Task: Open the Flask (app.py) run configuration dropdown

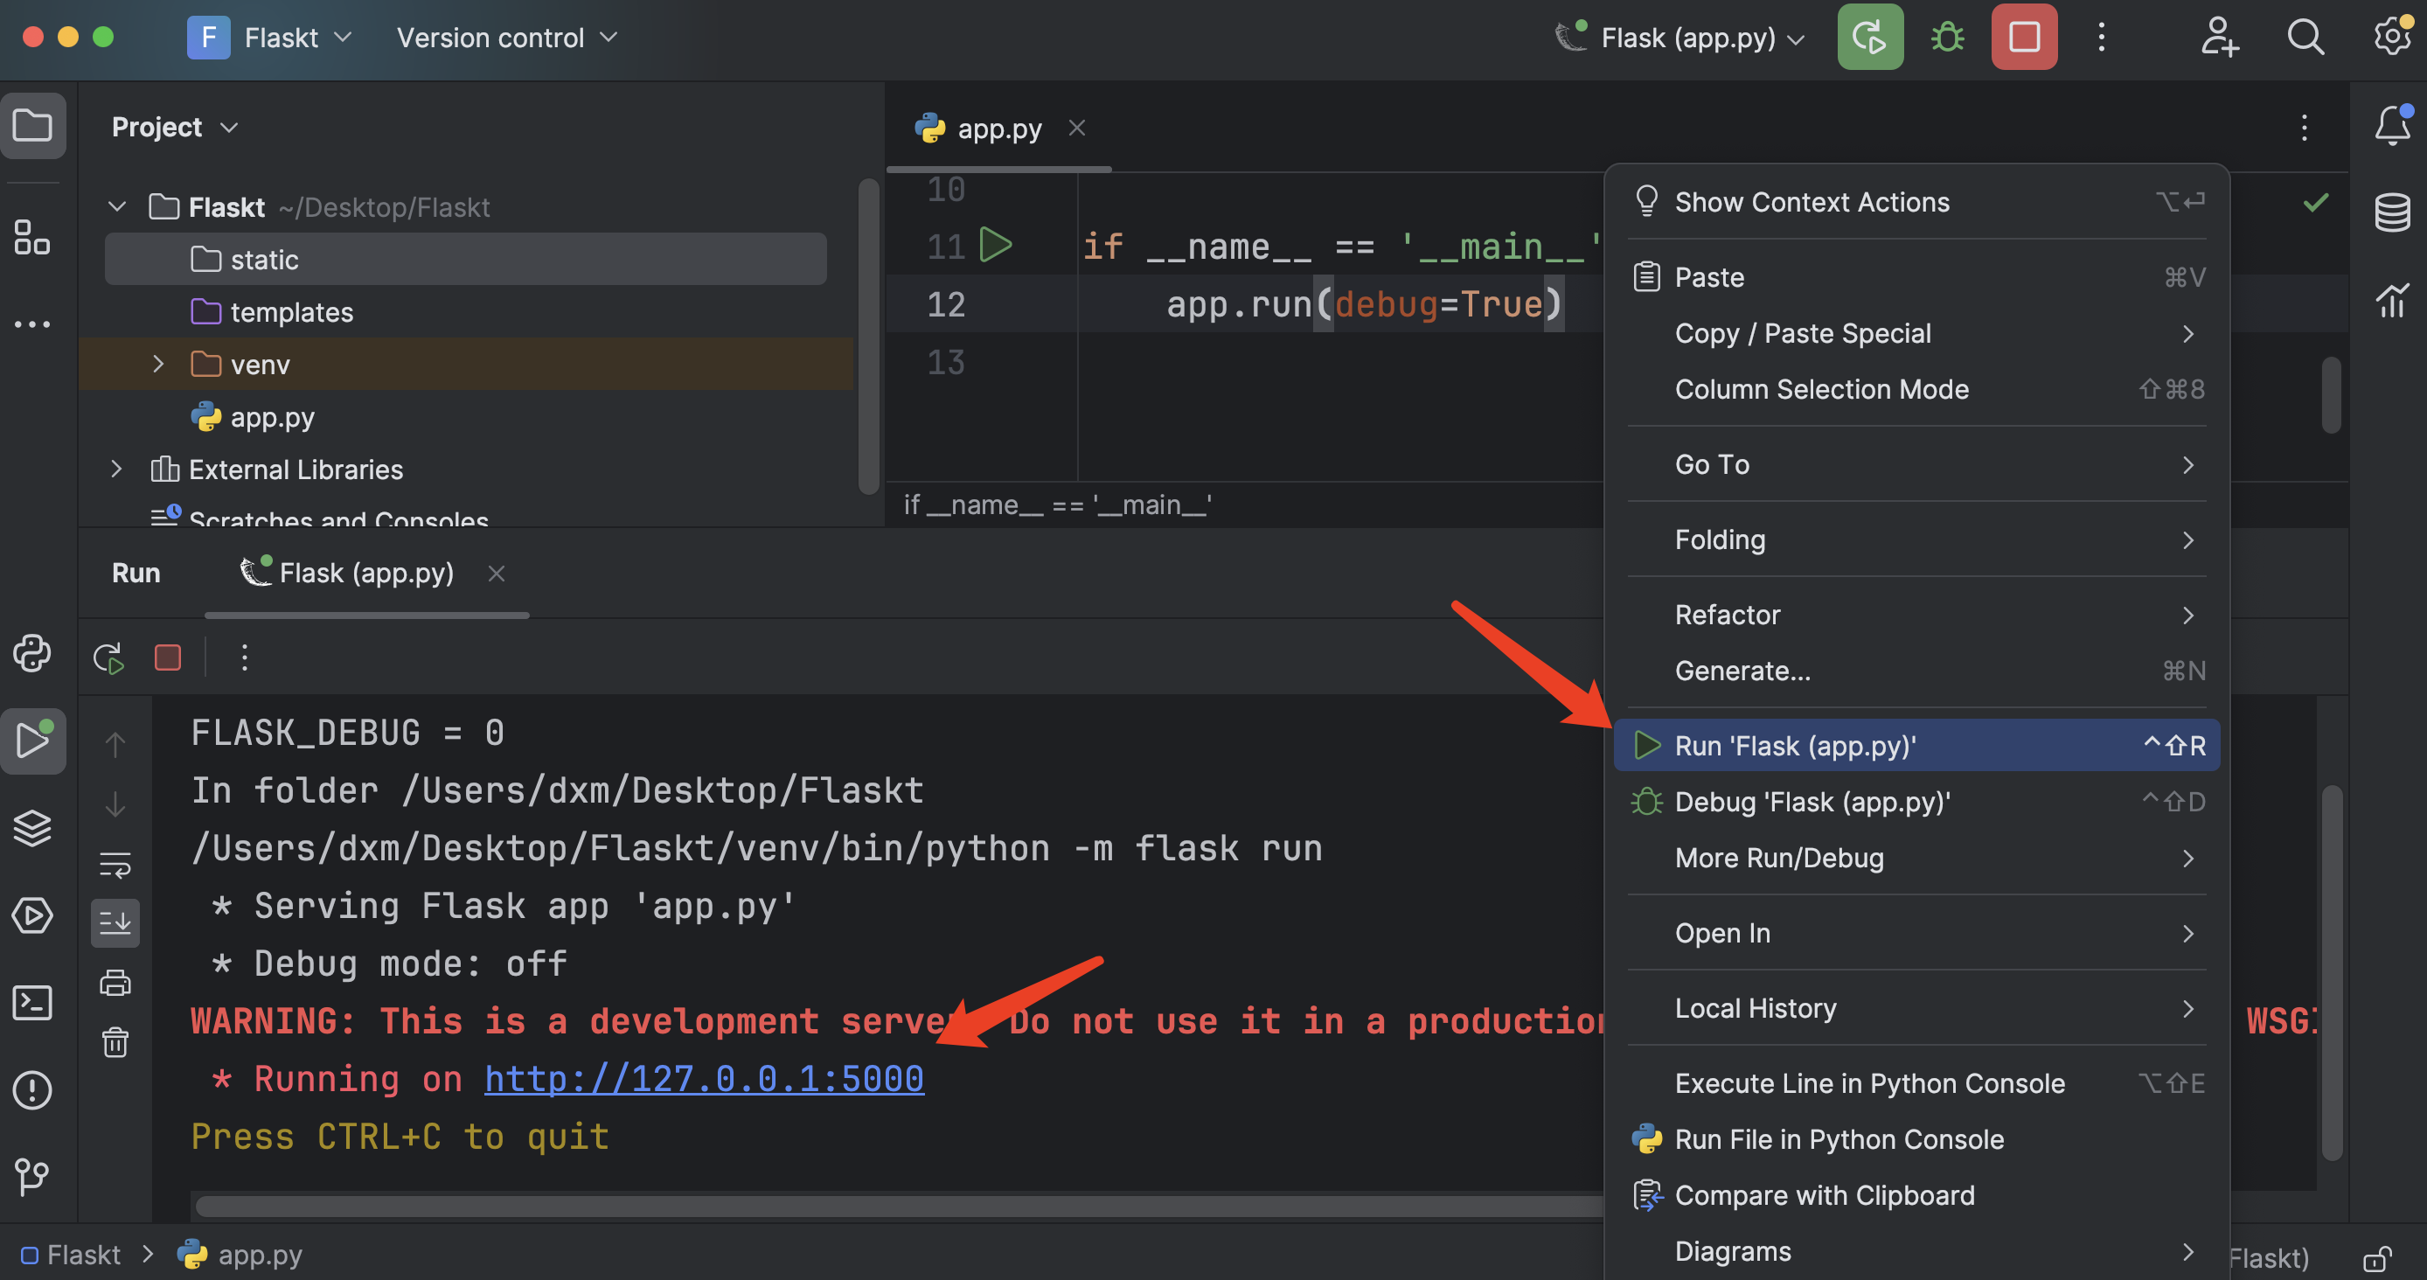Action: [1679, 38]
